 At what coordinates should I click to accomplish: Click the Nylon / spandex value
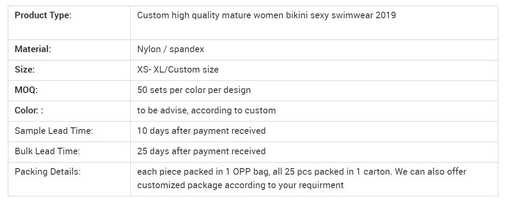(171, 50)
